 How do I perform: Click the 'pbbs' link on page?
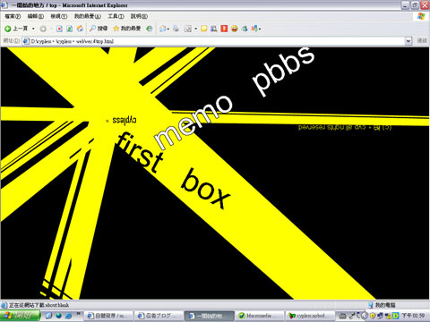click(x=283, y=72)
